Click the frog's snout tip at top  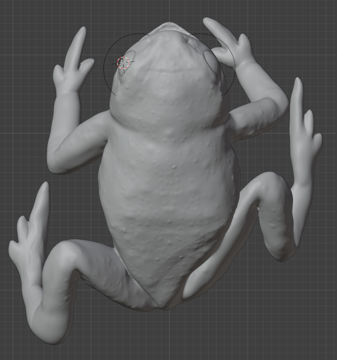tap(170, 26)
